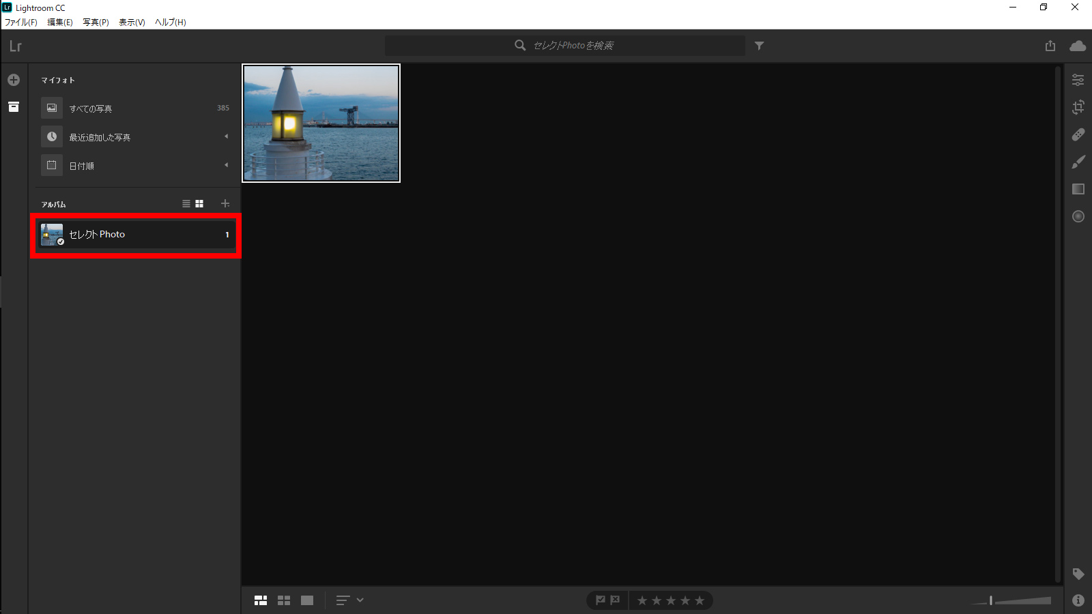Set rating to five stars
The width and height of the screenshot is (1092, 614).
click(x=700, y=600)
